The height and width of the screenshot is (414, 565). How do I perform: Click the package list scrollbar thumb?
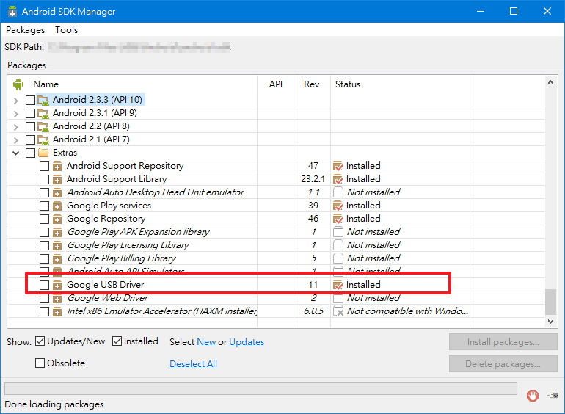point(550,302)
